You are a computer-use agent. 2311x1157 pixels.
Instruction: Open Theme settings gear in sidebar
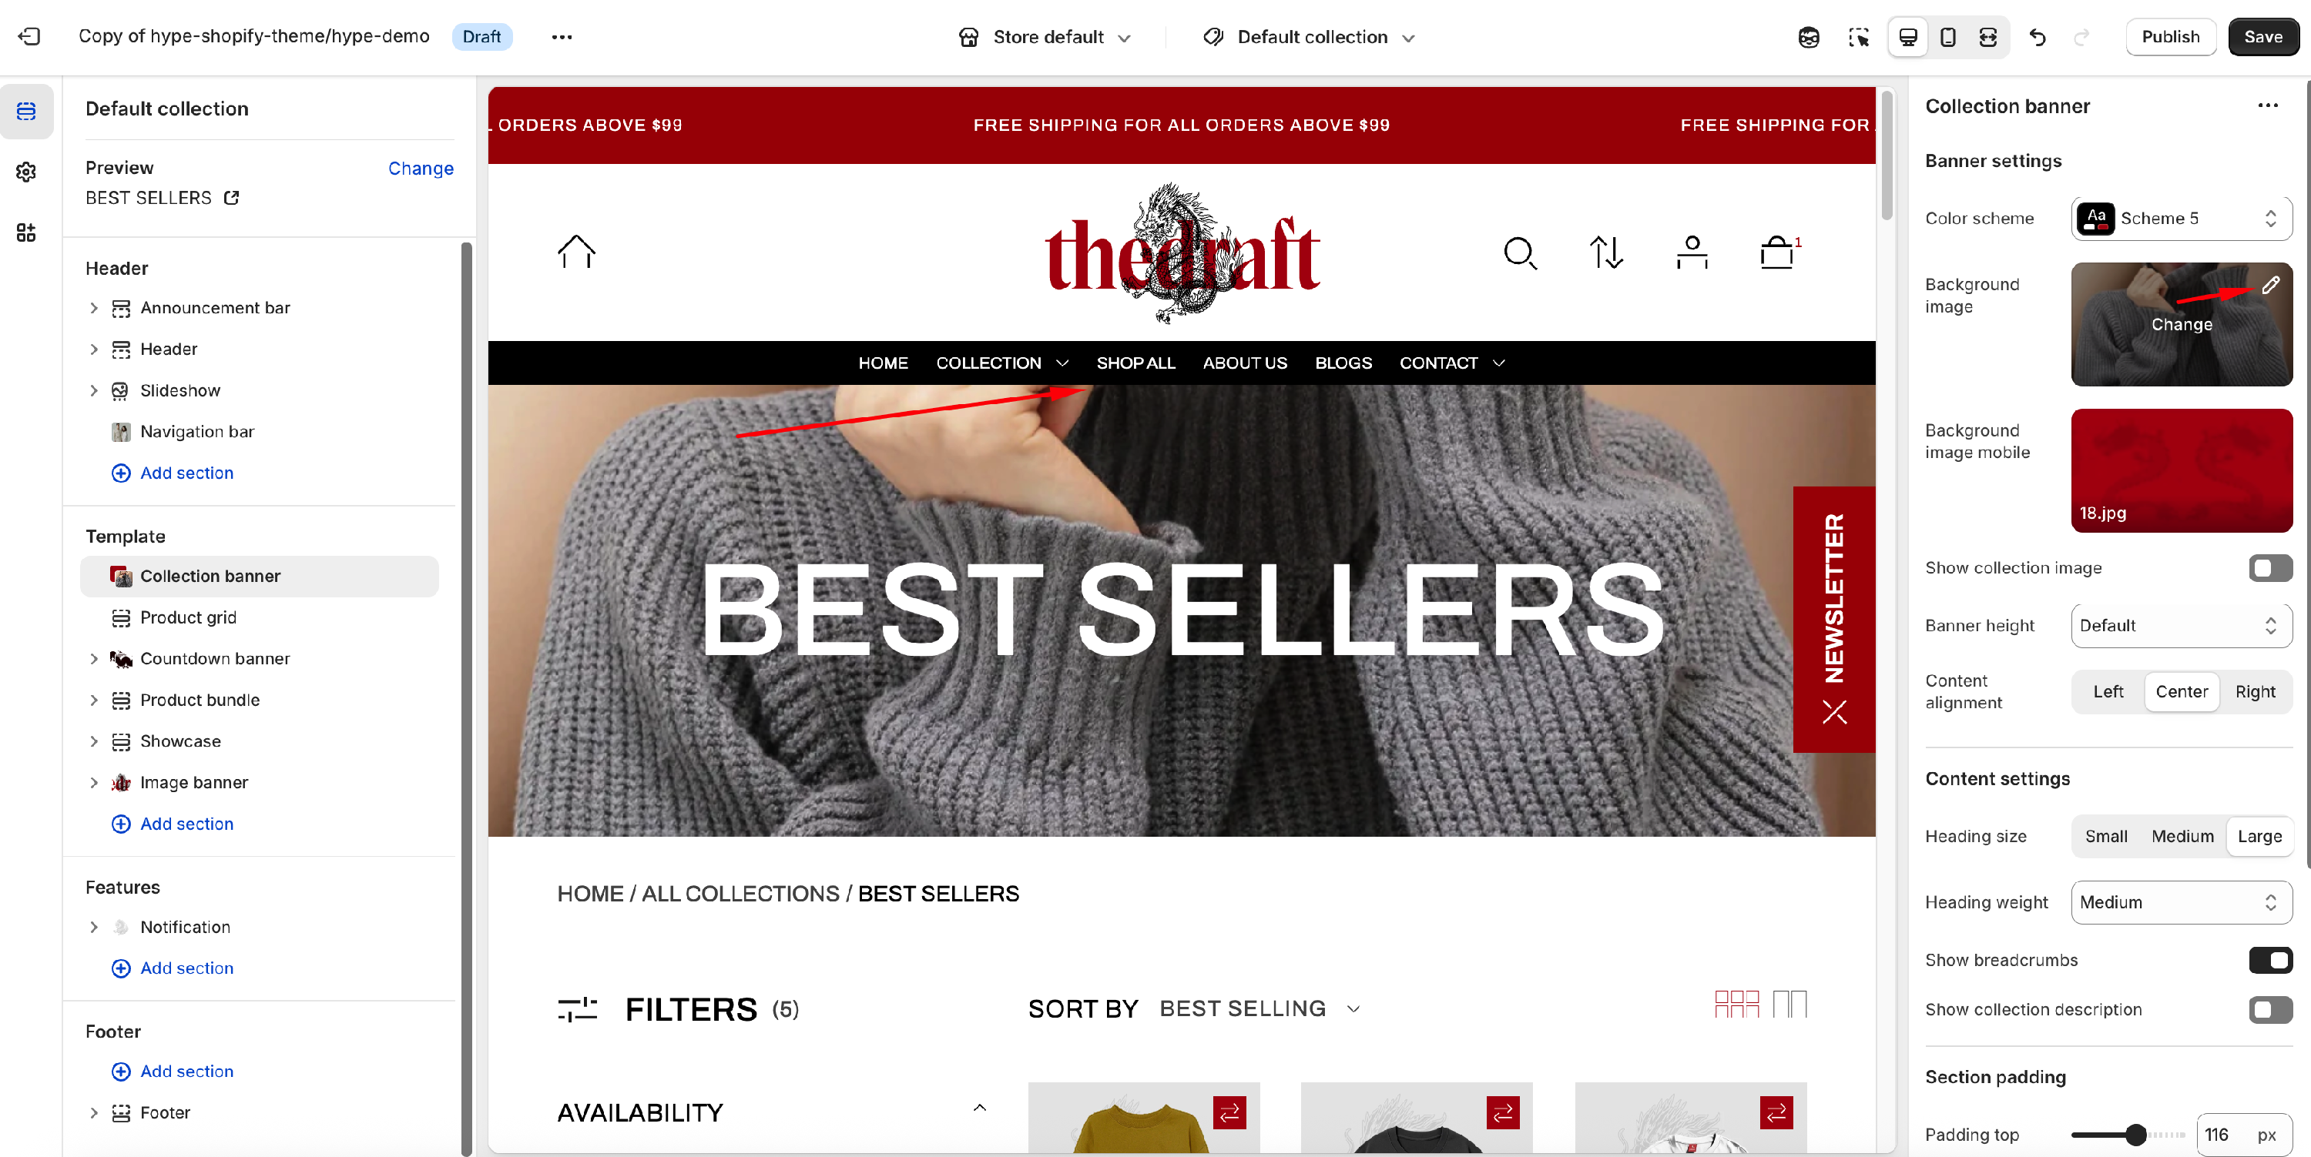click(x=26, y=171)
